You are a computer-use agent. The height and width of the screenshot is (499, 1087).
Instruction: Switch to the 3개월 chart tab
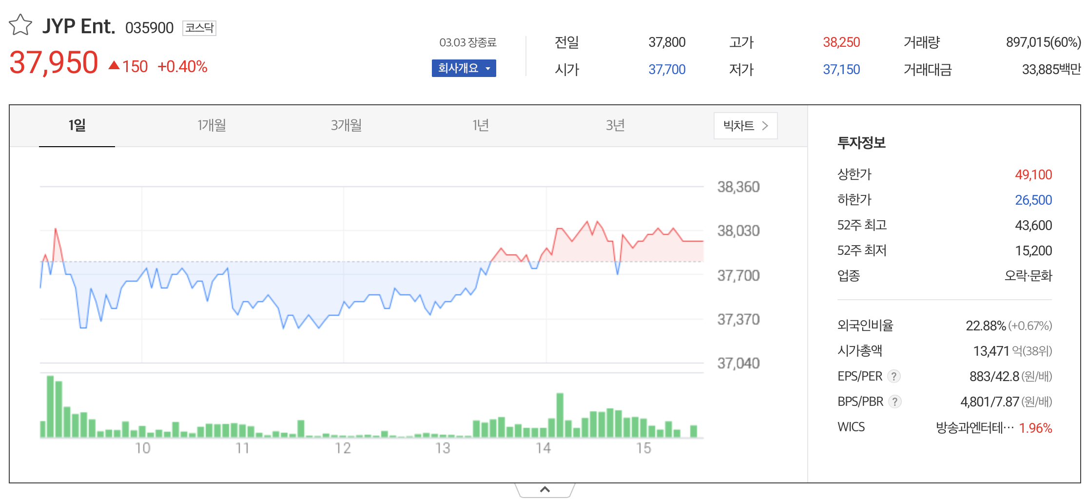point(346,126)
